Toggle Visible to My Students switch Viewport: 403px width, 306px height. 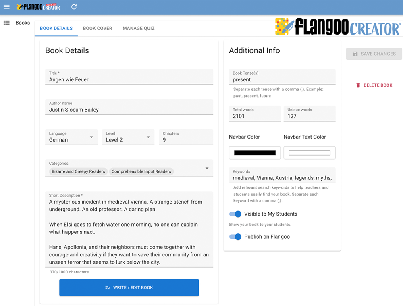coord(235,214)
